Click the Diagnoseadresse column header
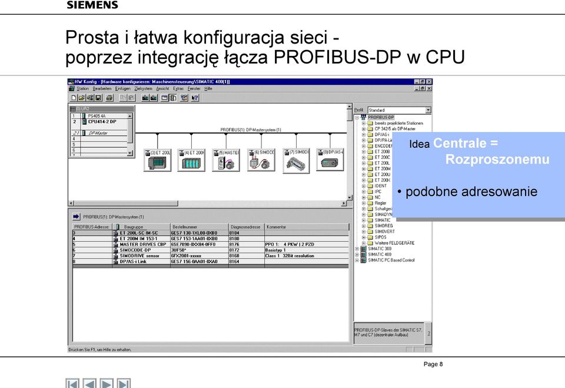Screen dimensions: 565x388 pos(247,227)
